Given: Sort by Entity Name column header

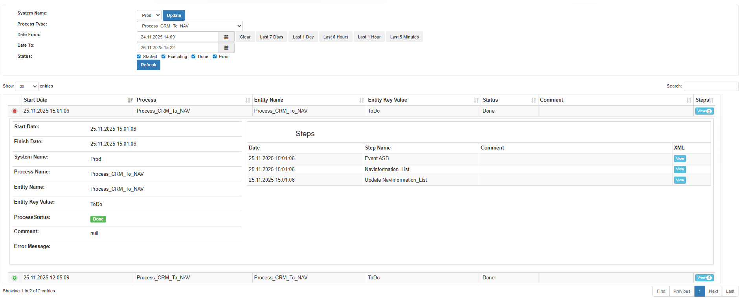Looking at the screenshot, I should point(309,100).
